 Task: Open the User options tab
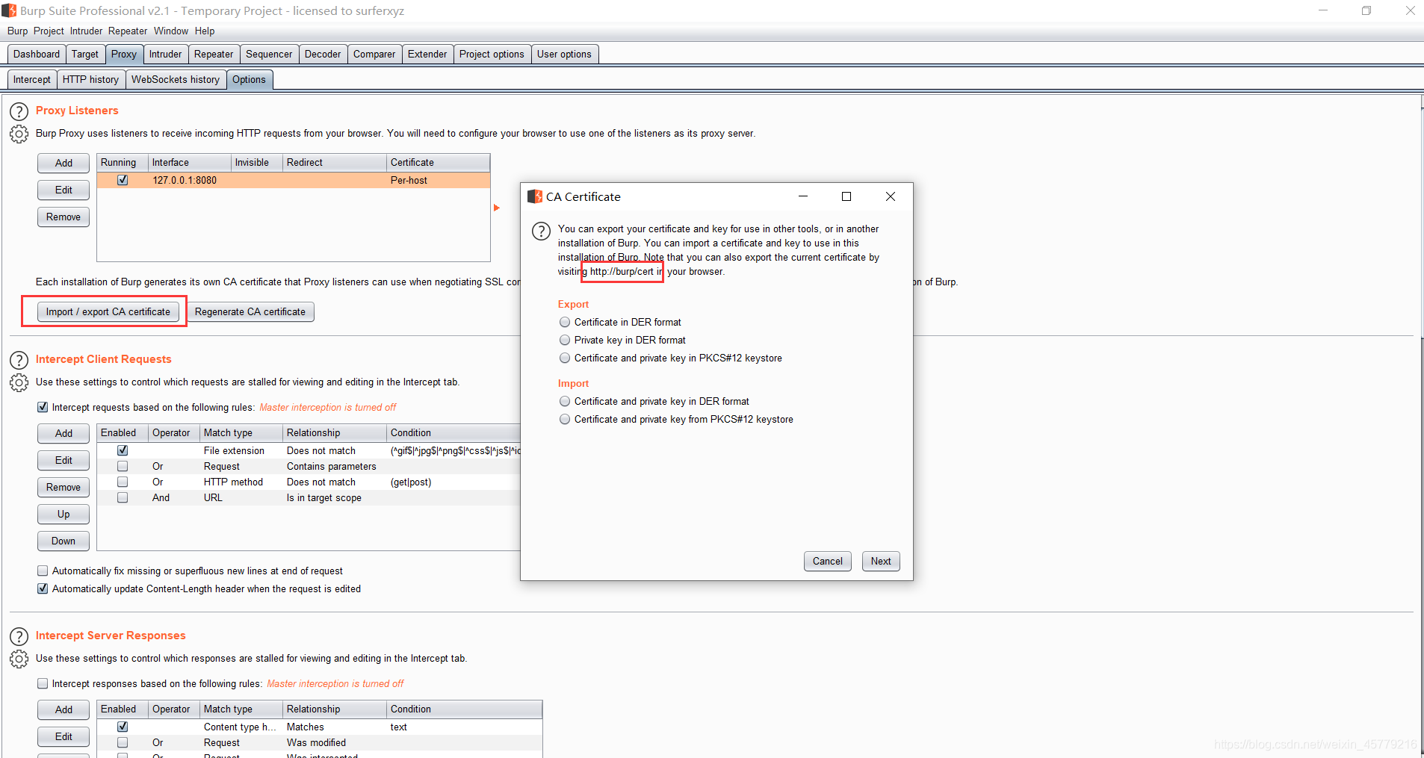pyautogui.click(x=564, y=54)
